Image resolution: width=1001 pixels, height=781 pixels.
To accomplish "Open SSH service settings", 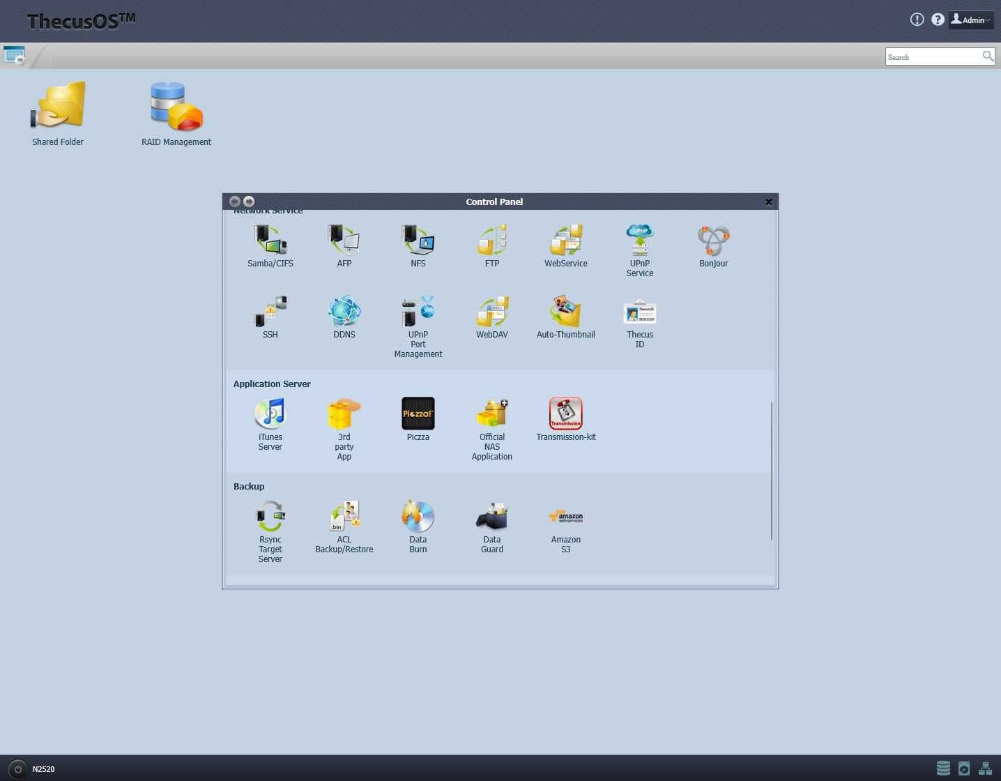I will coord(270,317).
